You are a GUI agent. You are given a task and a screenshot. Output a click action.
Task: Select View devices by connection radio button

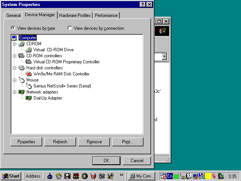point(70,28)
